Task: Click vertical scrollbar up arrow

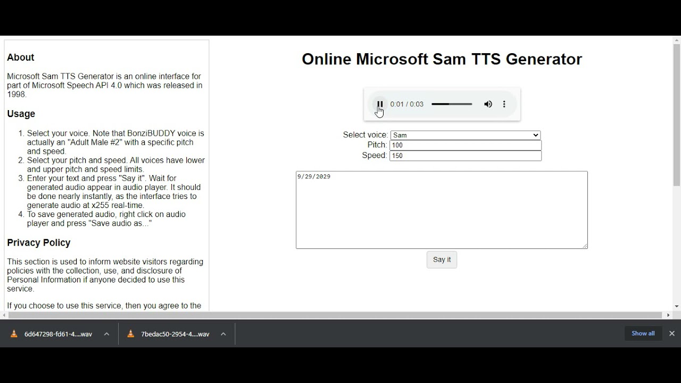Action: pyautogui.click(x=677, y=40)
